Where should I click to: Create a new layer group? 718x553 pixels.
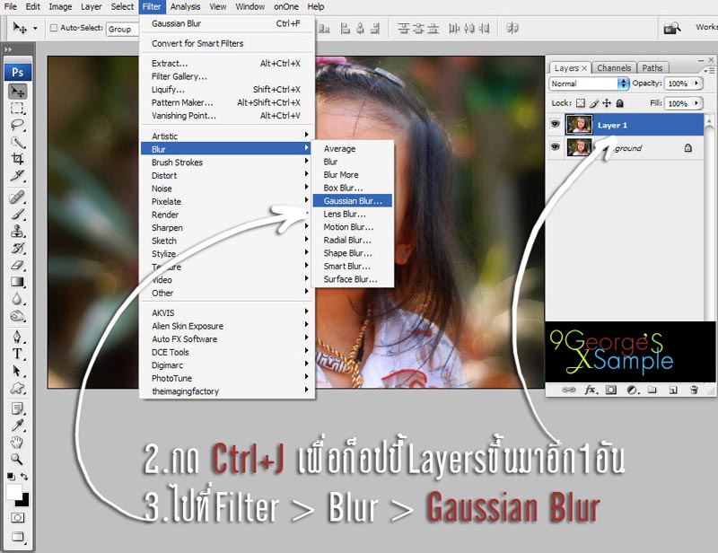coord(652,390)
